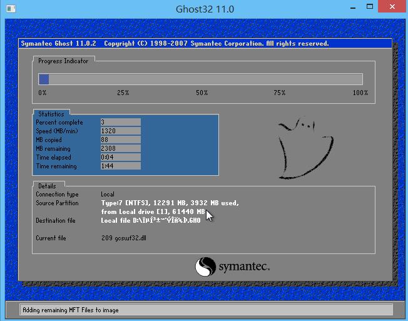408x321 pixels.
Task: Click the Time remaining label
Action: point(56,166)
